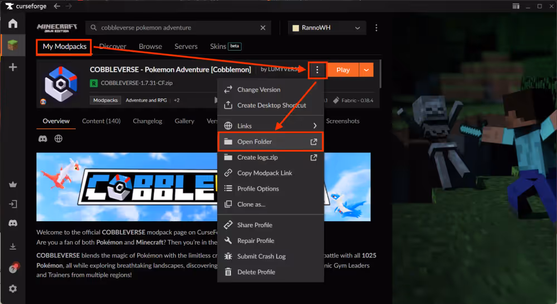This screenshot has height=304, width=557.
Task: Select Open Folder in the menu
Action: 270,142
